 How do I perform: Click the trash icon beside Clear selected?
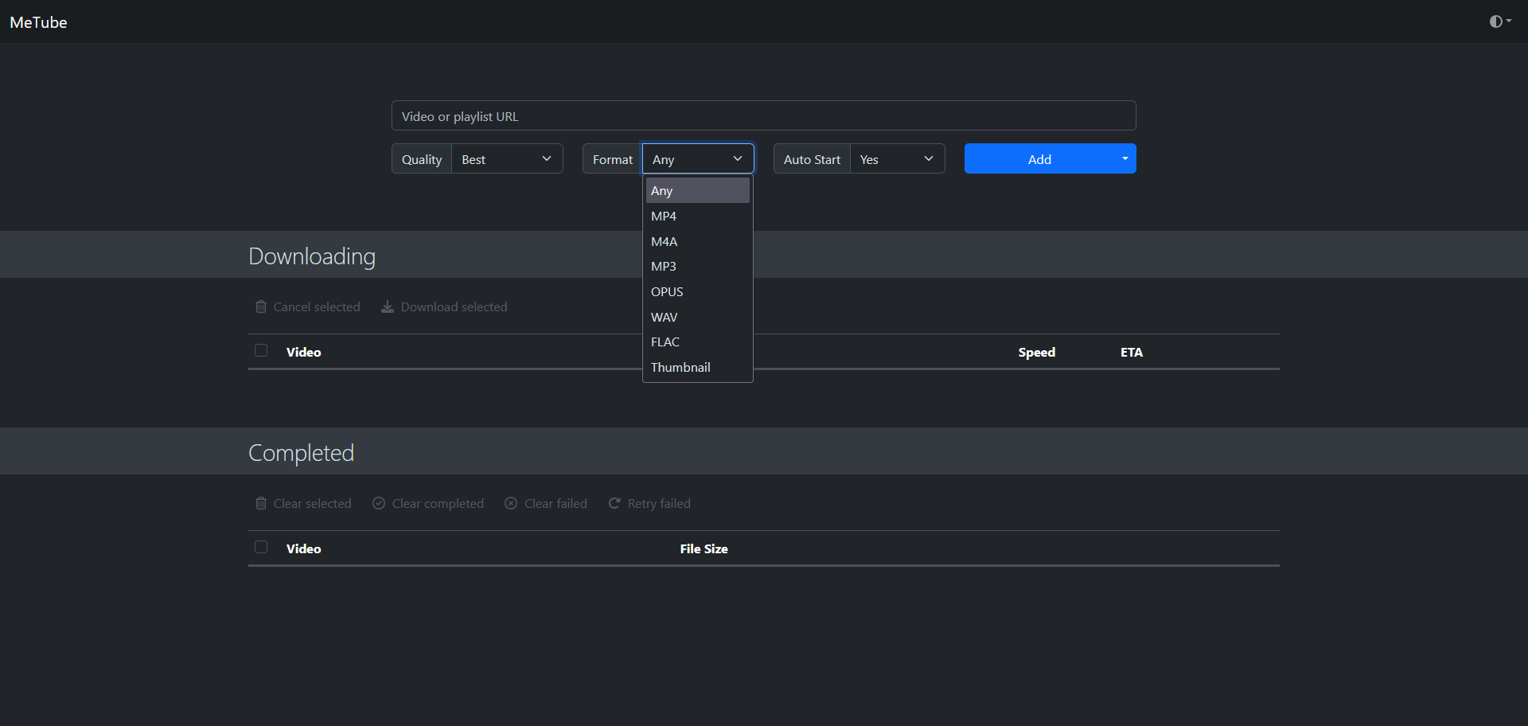pyautogui.click(x=261, y=503)
